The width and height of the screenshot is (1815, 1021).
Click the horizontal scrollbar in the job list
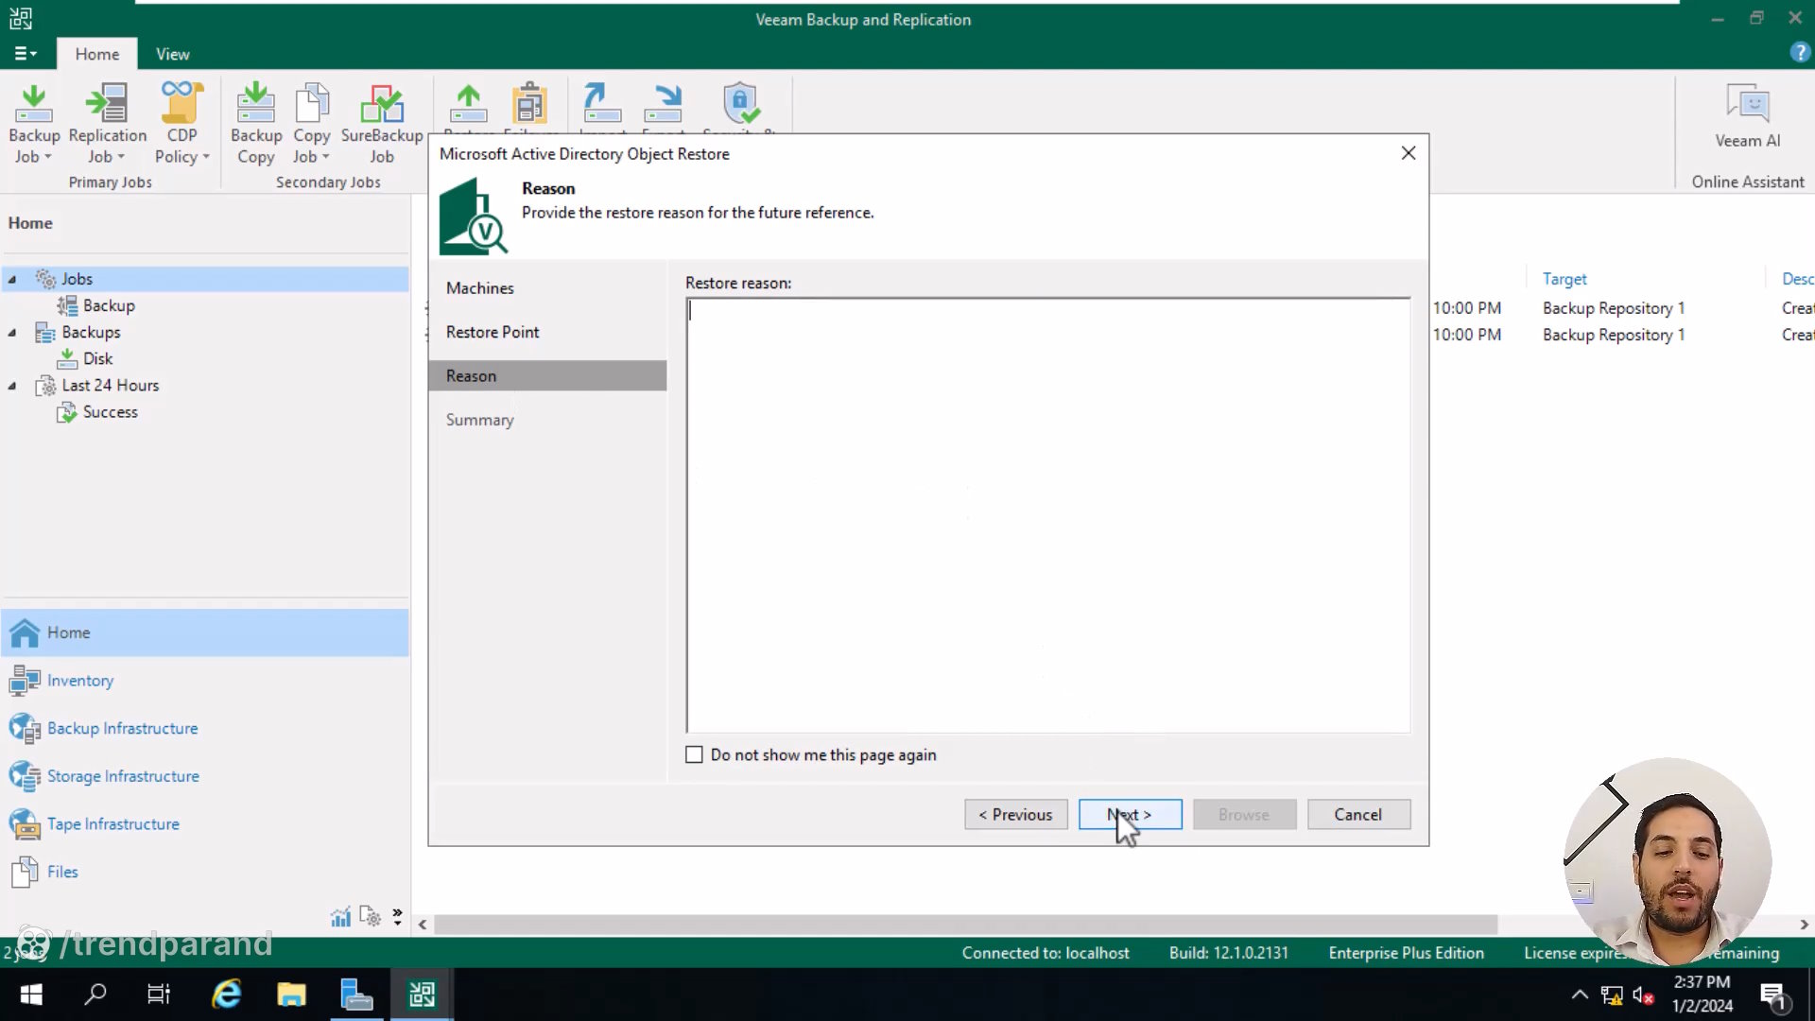[964, 925]
